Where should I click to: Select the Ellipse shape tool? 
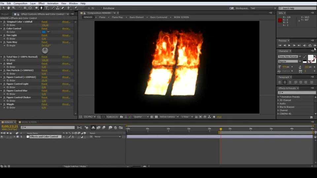[36, 8]
